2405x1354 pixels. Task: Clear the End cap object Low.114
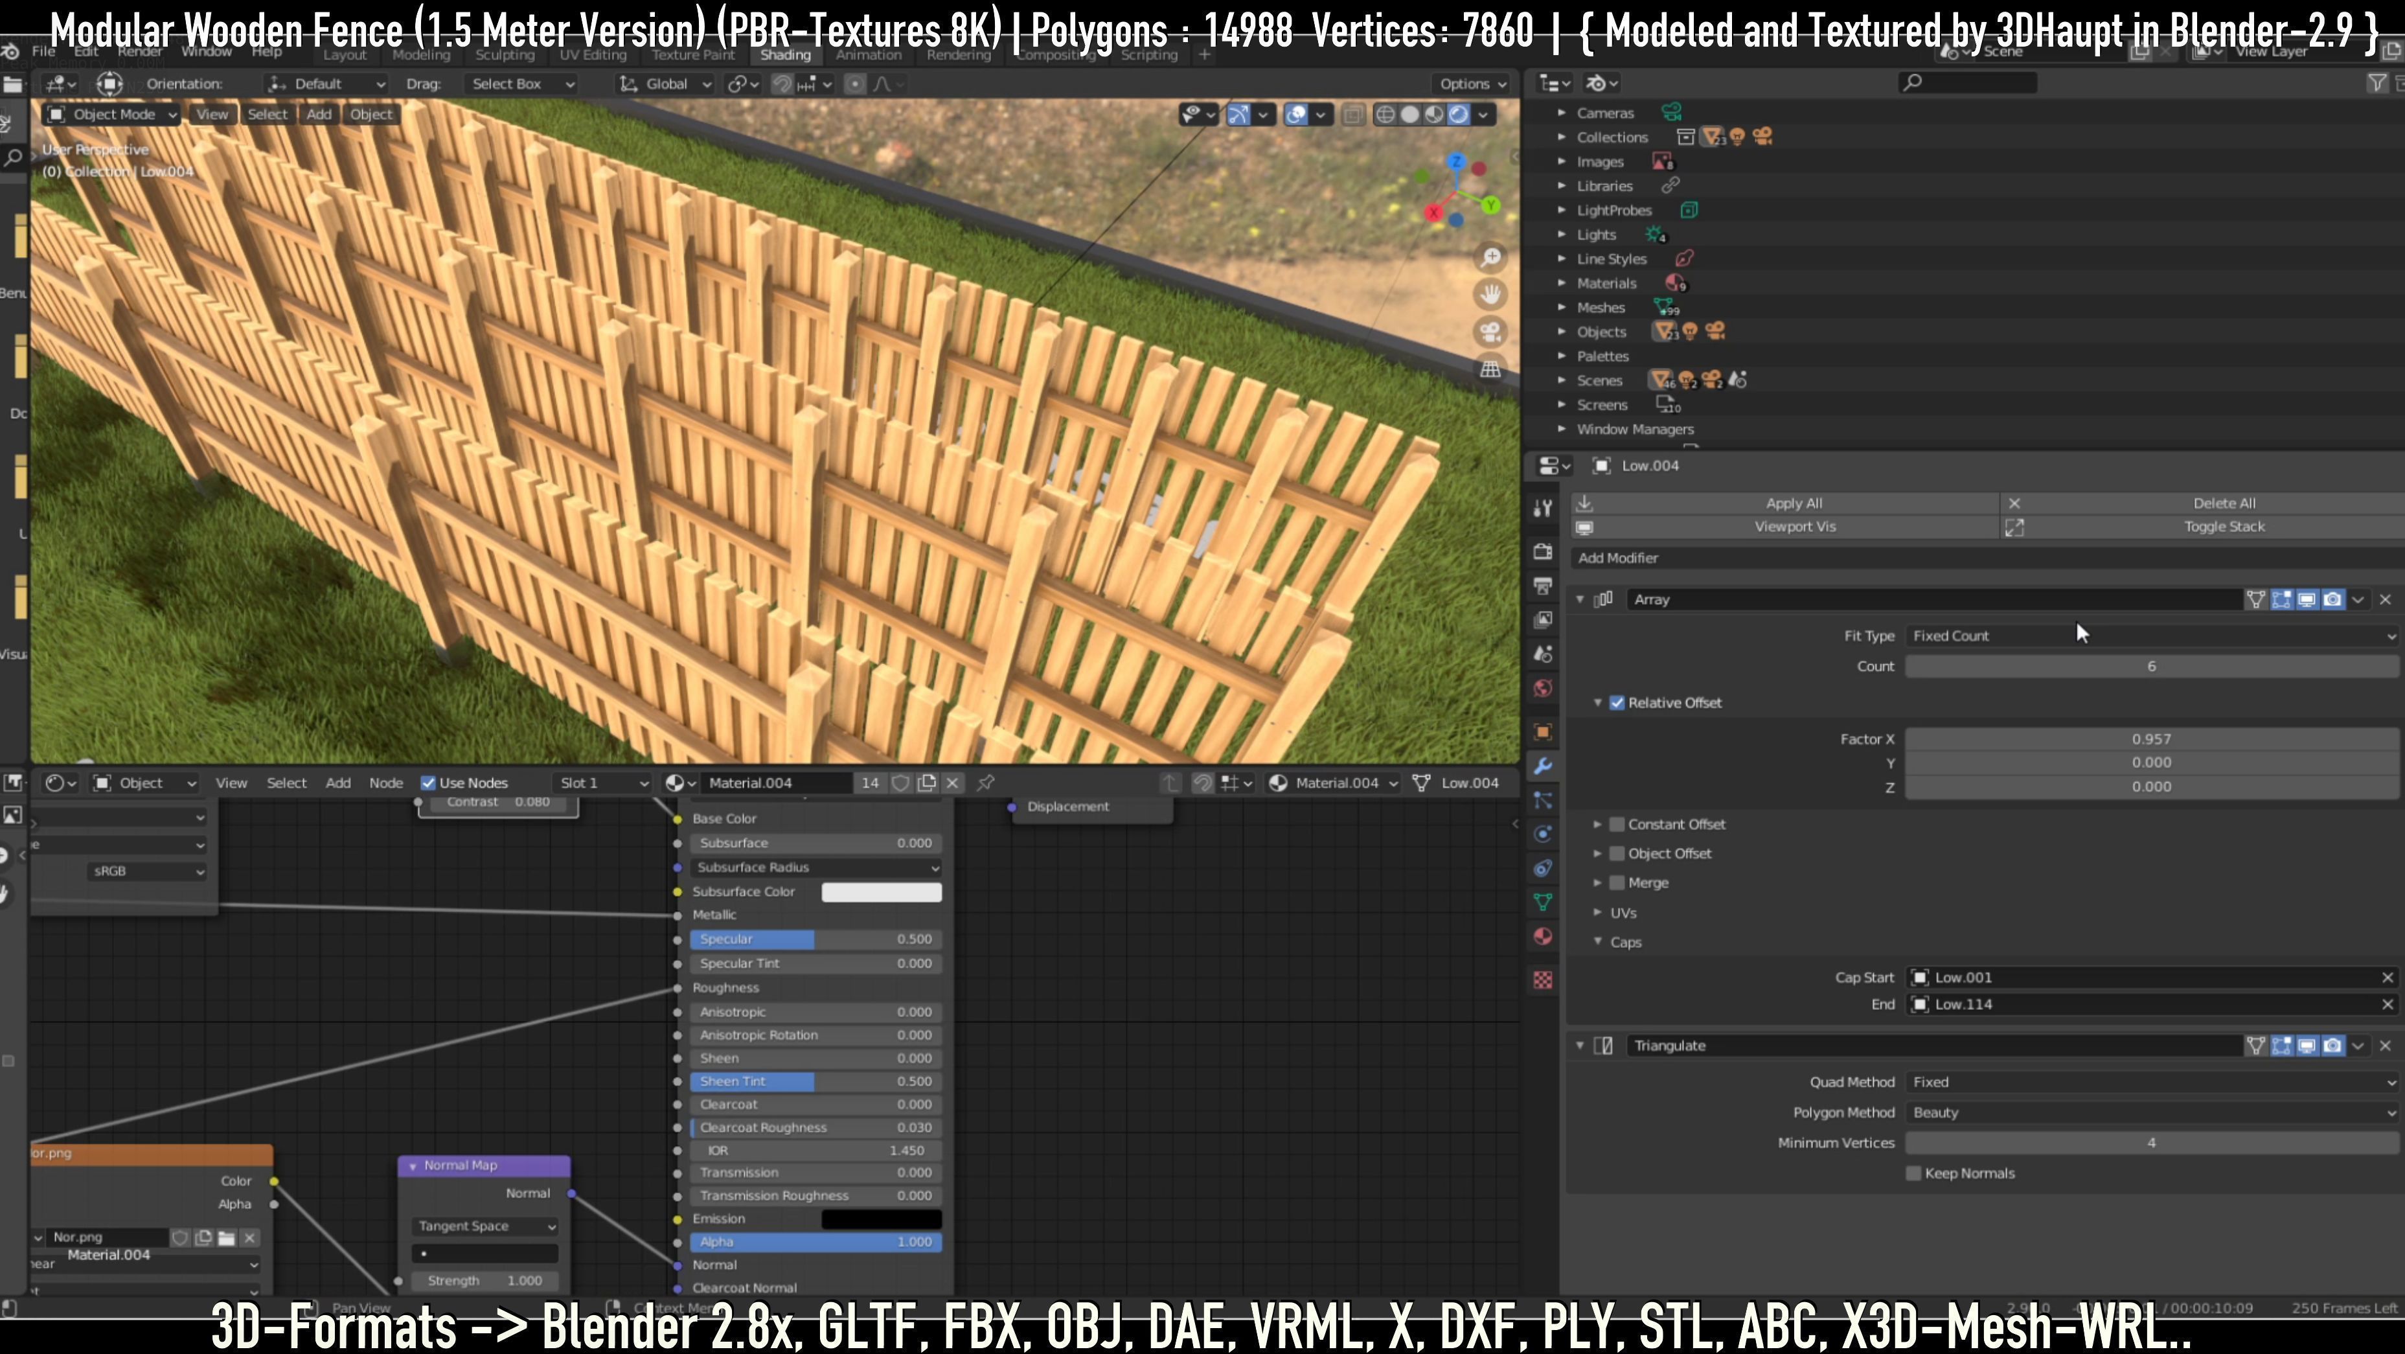click(2388, 1005)
